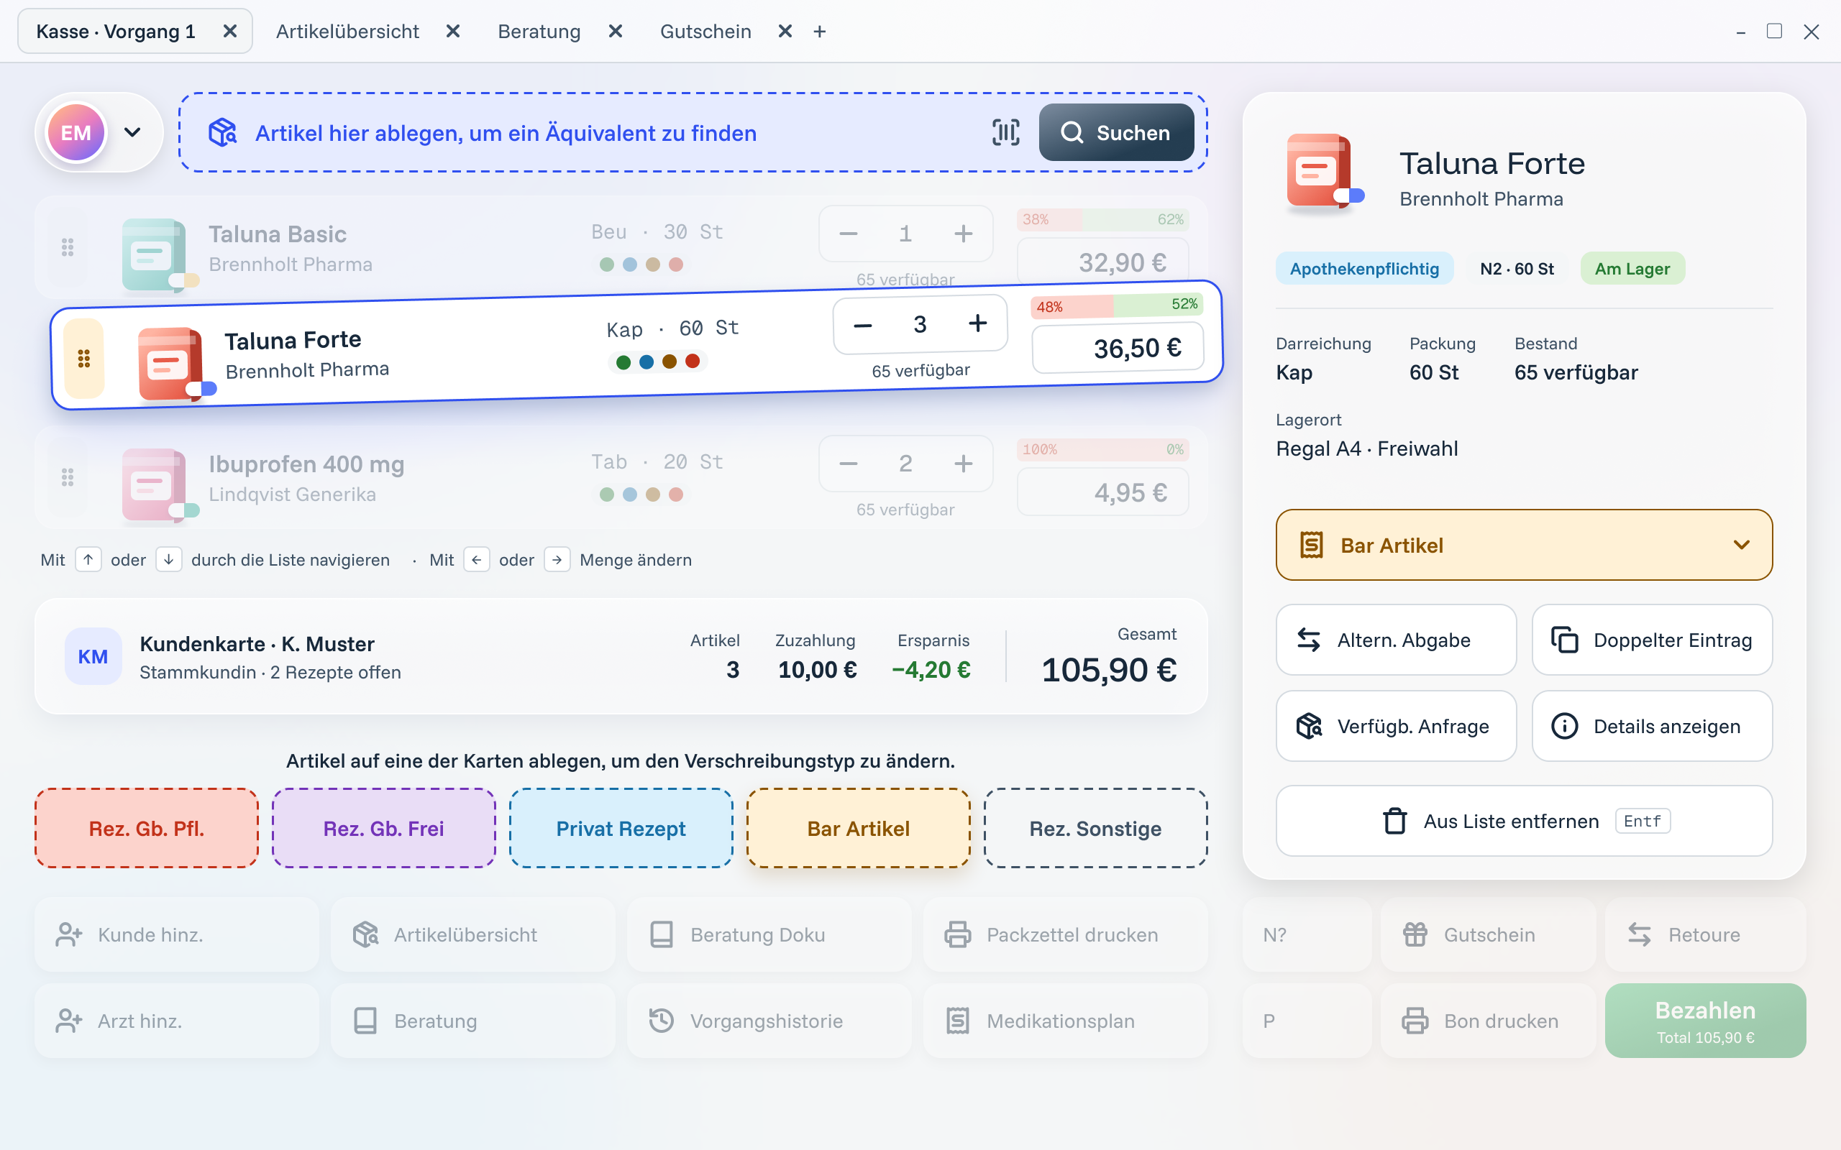
Task: Select the Privat Rezept card
Action: point(621,828)
